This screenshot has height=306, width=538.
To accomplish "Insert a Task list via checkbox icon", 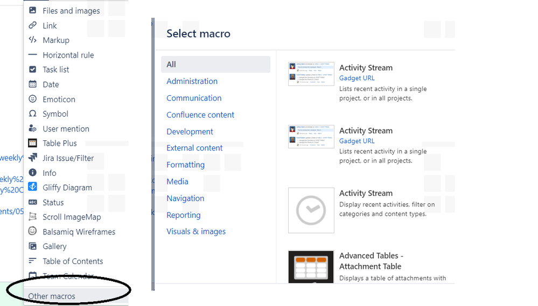I will (33, 69).
